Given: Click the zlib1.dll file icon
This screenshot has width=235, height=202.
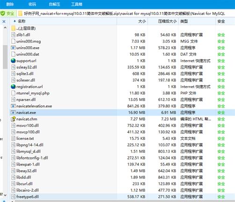Looking at the screenshot, I should coord(13,35).
